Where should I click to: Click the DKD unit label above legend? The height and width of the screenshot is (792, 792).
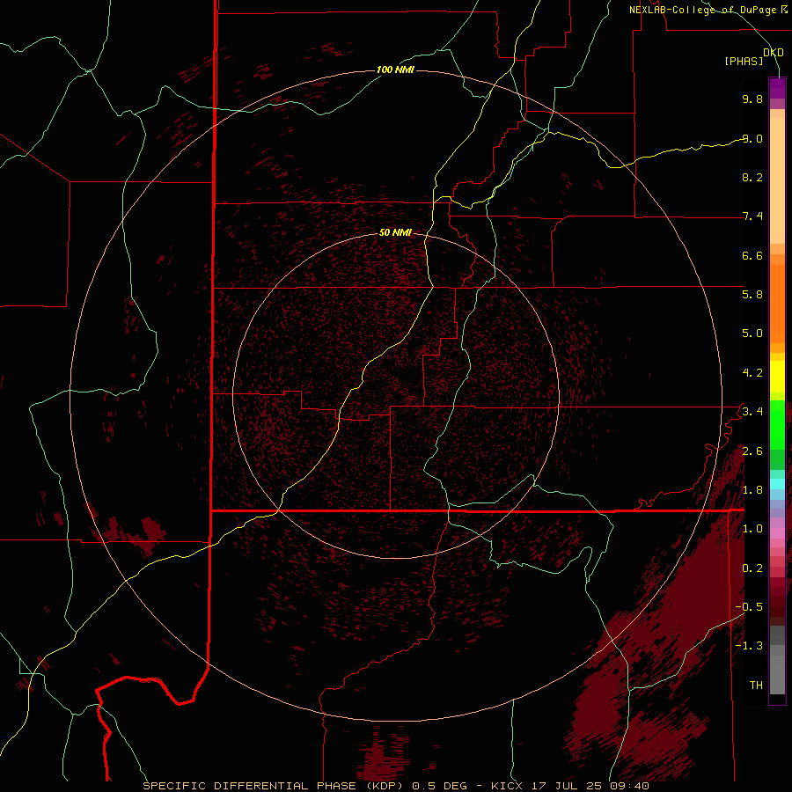[x=774, y=52]
